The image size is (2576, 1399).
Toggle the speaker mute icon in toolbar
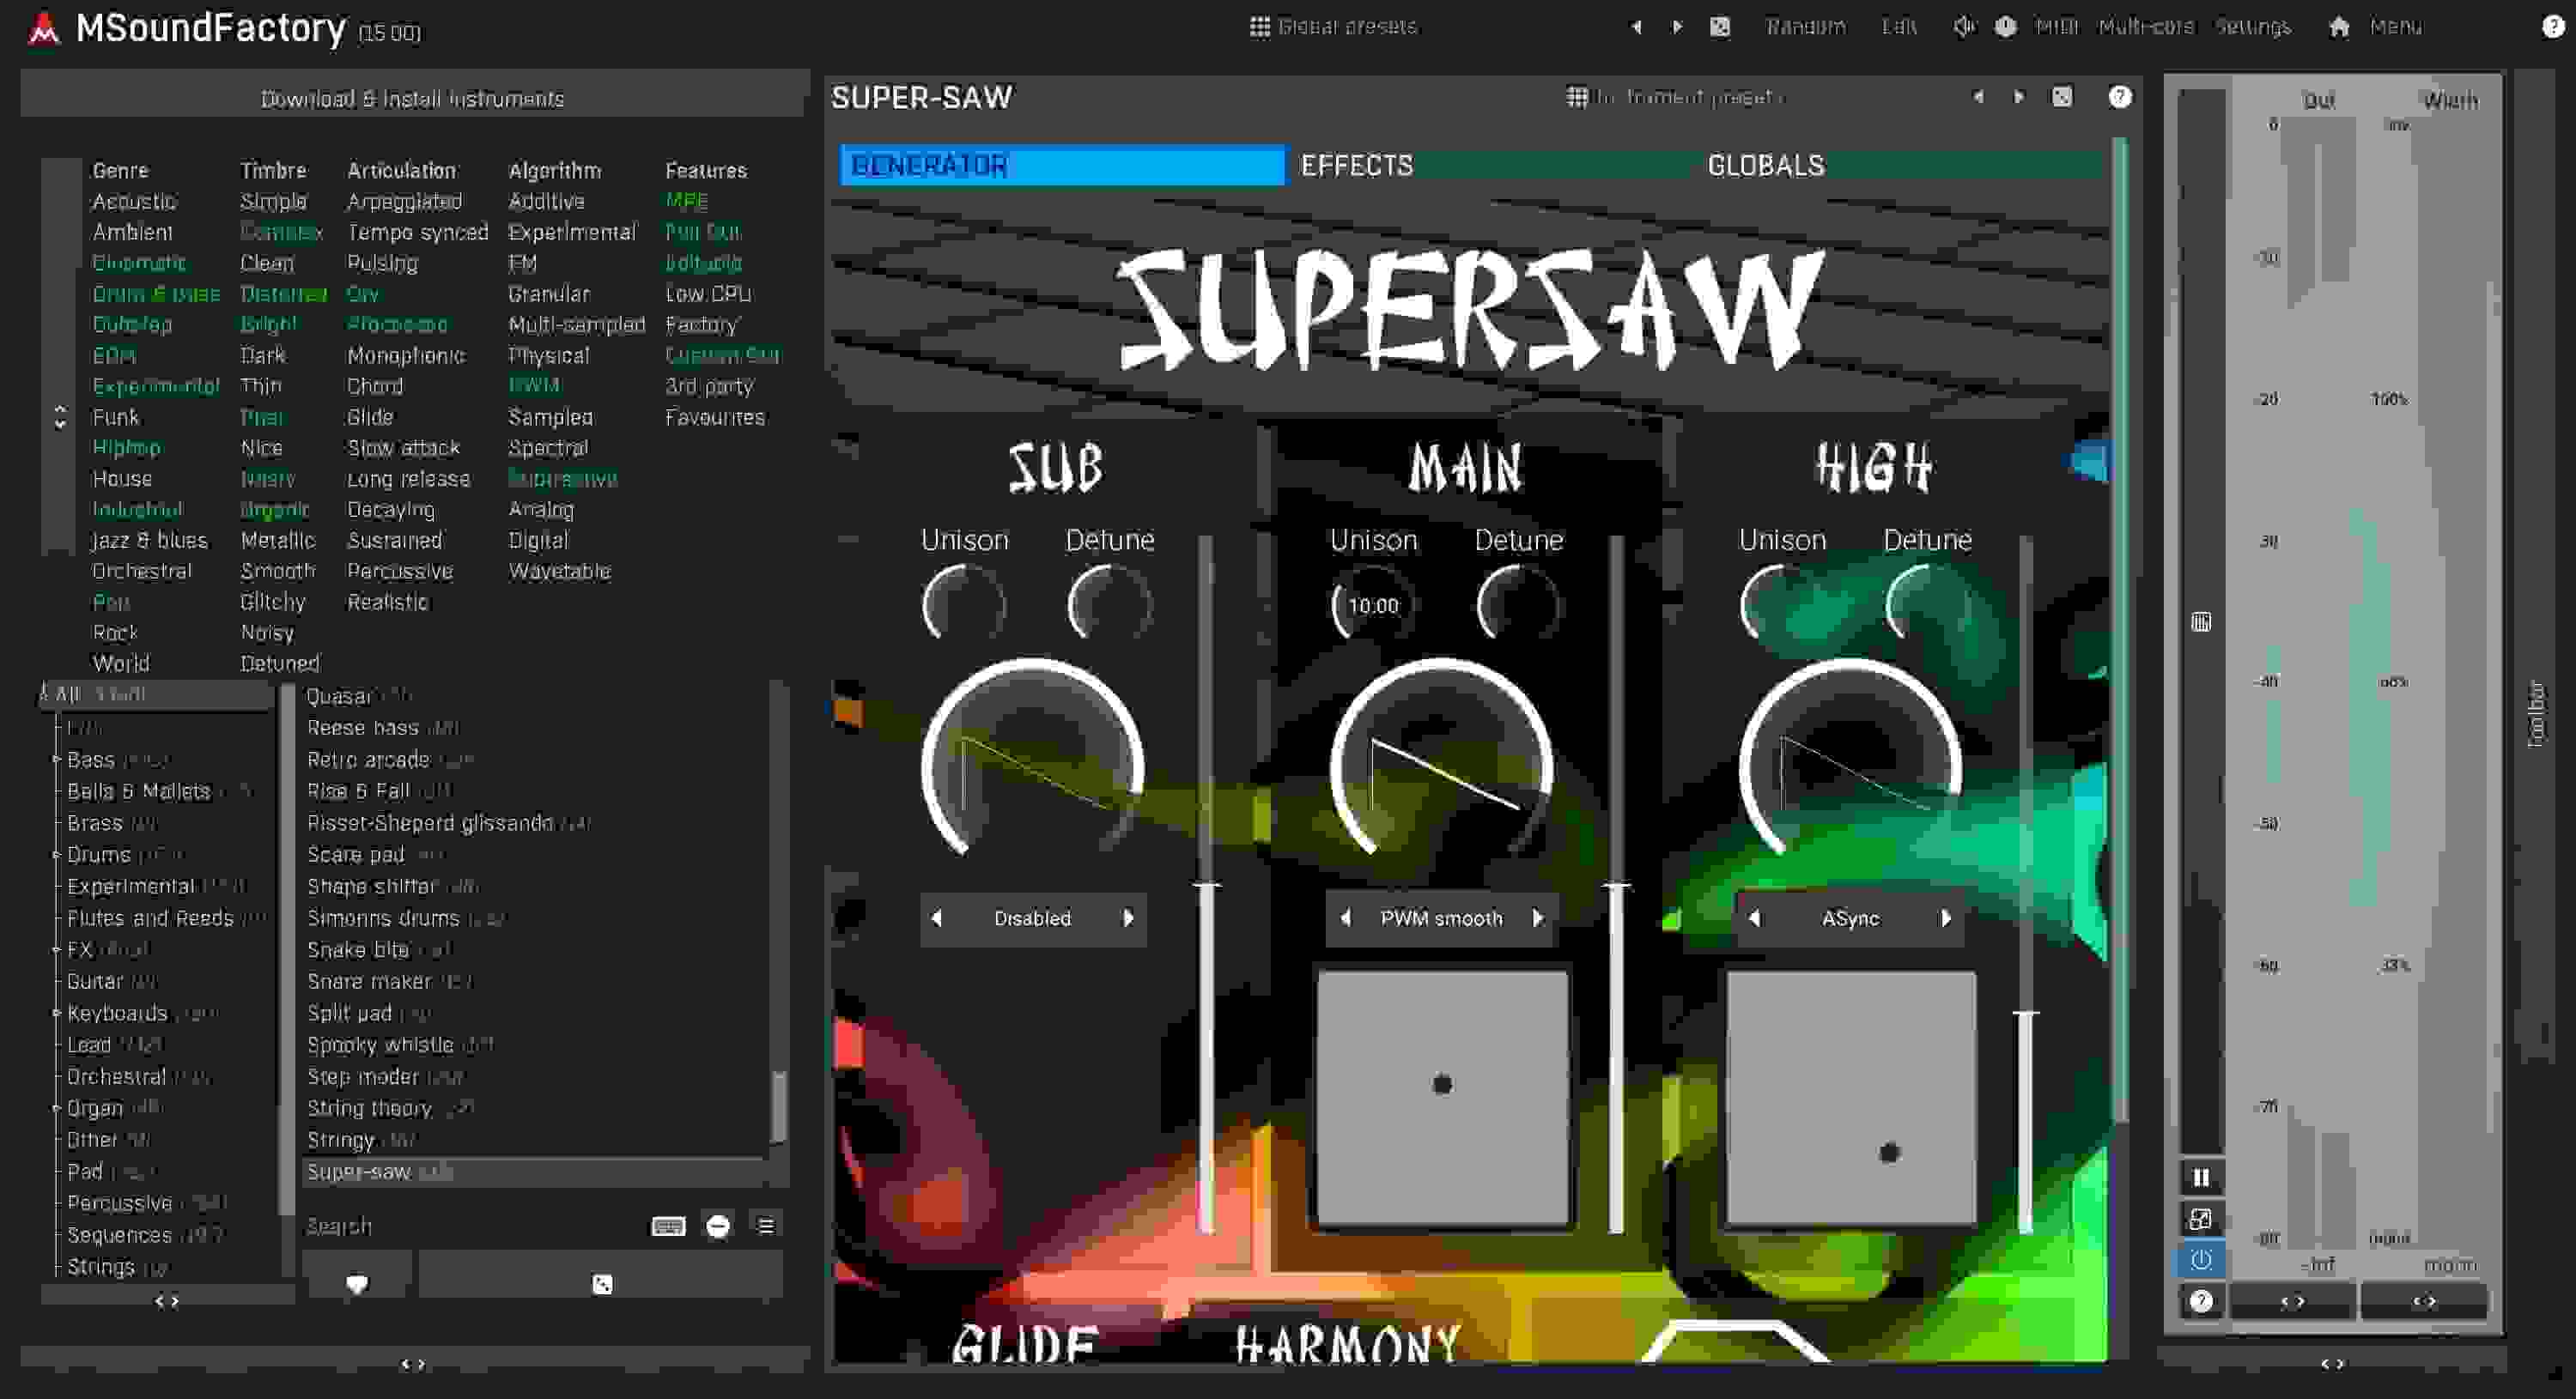(1963, 27)
